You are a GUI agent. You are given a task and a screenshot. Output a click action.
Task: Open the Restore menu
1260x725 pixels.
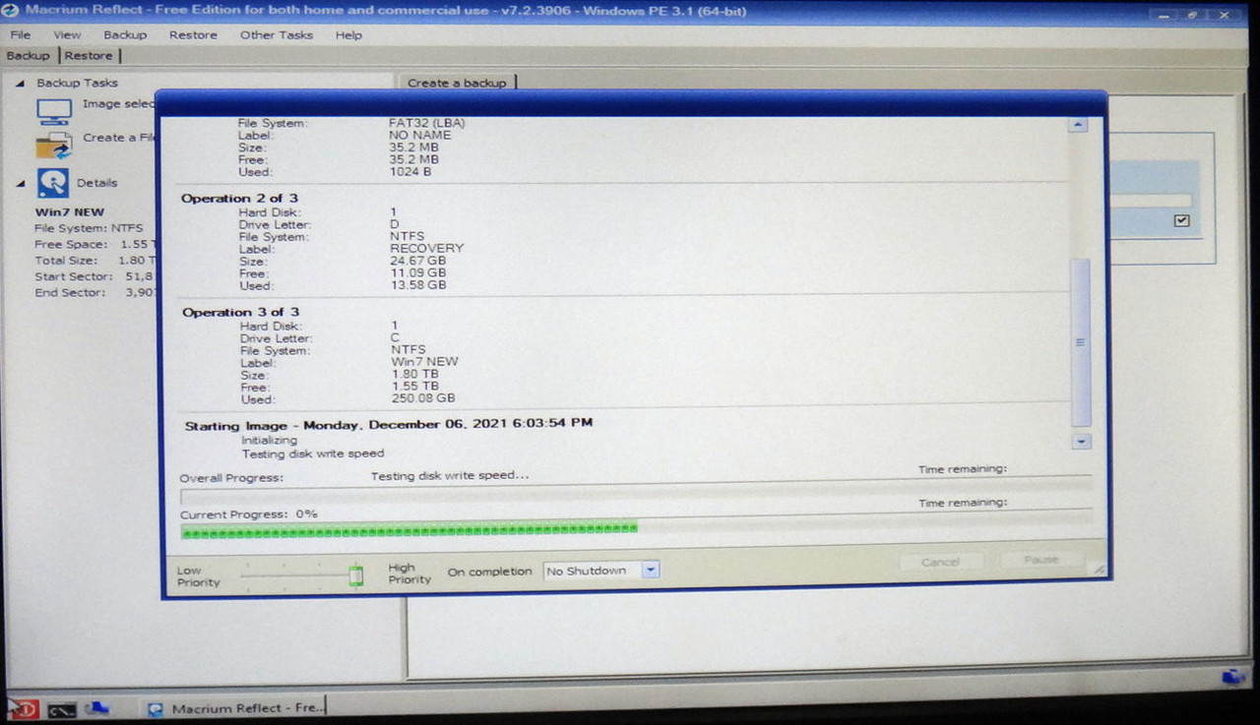(x=193, y=34)
